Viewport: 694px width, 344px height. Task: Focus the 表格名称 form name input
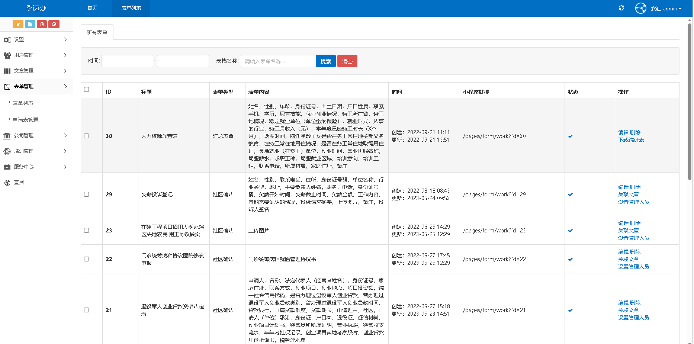pyautogui.click(x=277, y=61)
